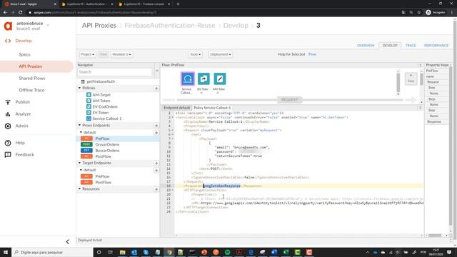This screenshot has height=257, width=457.
Task: Add a proxy endpoint with the plus button
Action: (x=156, y=126)
